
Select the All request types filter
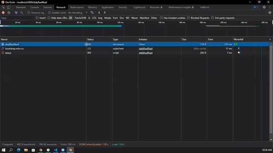coord(70,18)
